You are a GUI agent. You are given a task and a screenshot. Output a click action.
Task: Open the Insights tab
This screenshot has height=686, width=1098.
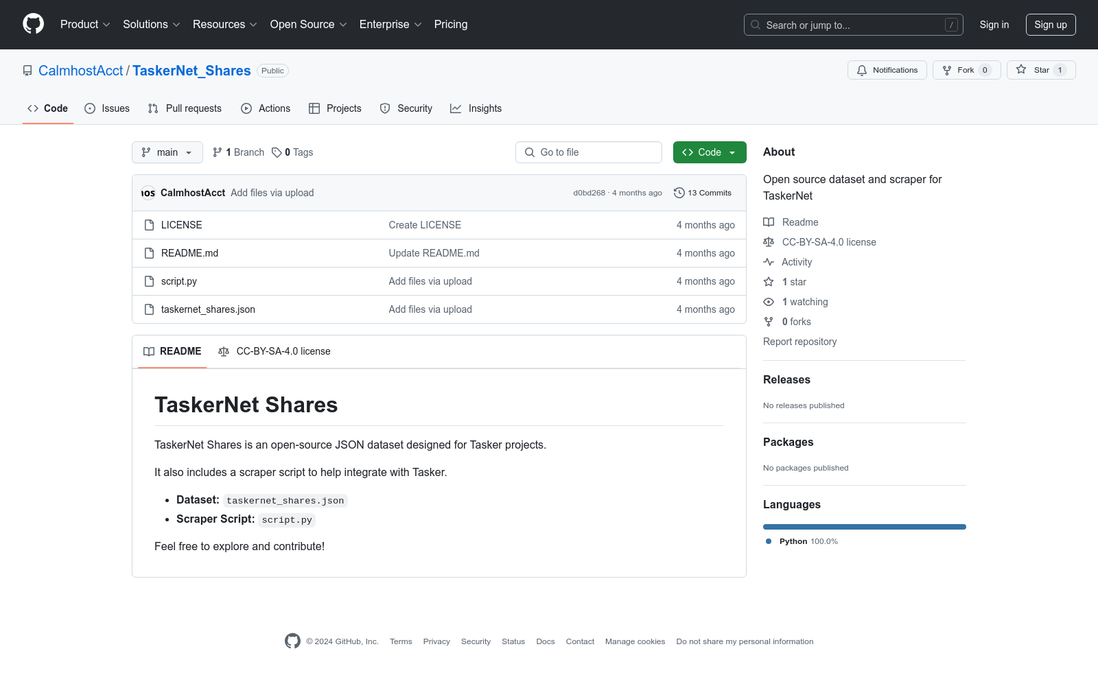pos(476,108)
